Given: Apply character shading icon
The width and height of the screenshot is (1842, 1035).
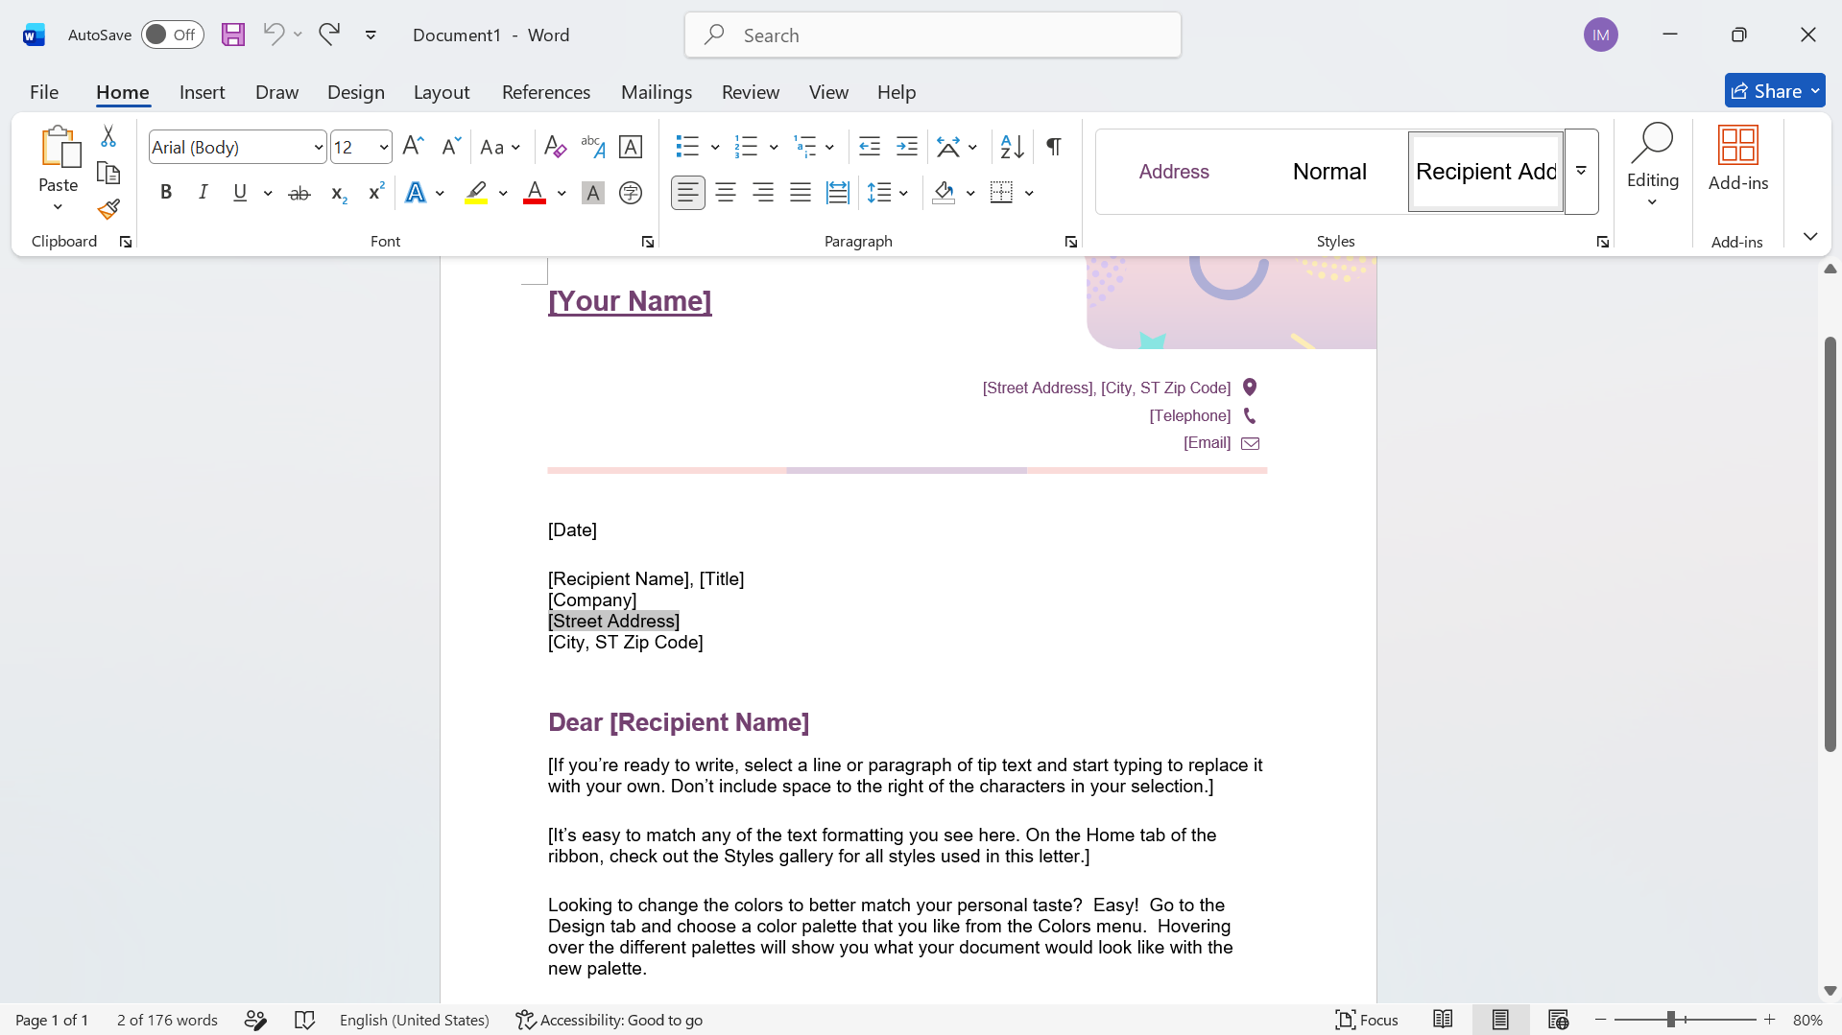Looking at the screenshot, I should [593, 193].
